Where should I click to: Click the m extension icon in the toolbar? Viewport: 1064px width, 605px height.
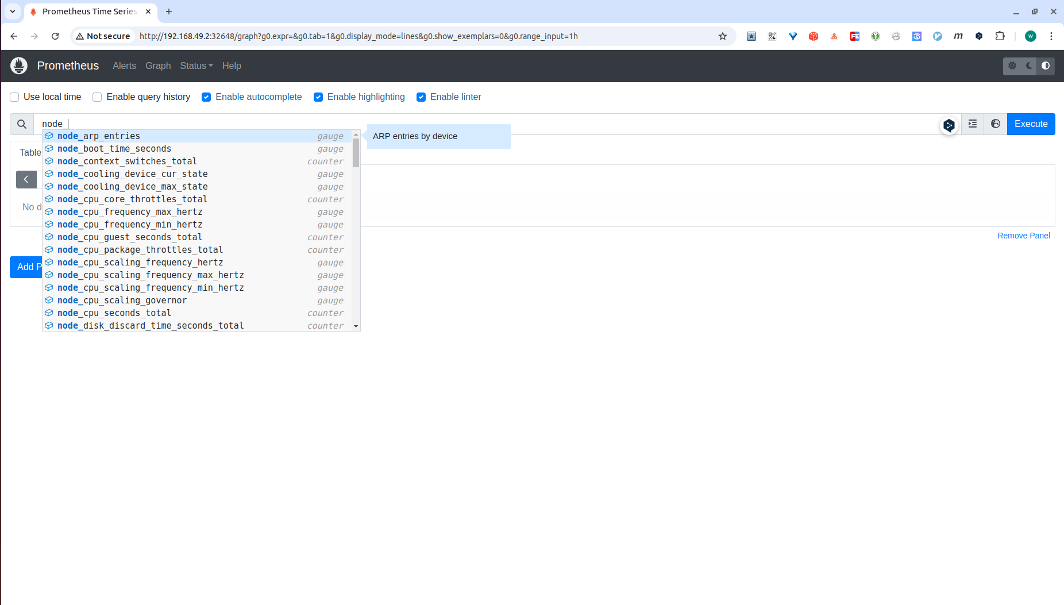tap(958, 36)
